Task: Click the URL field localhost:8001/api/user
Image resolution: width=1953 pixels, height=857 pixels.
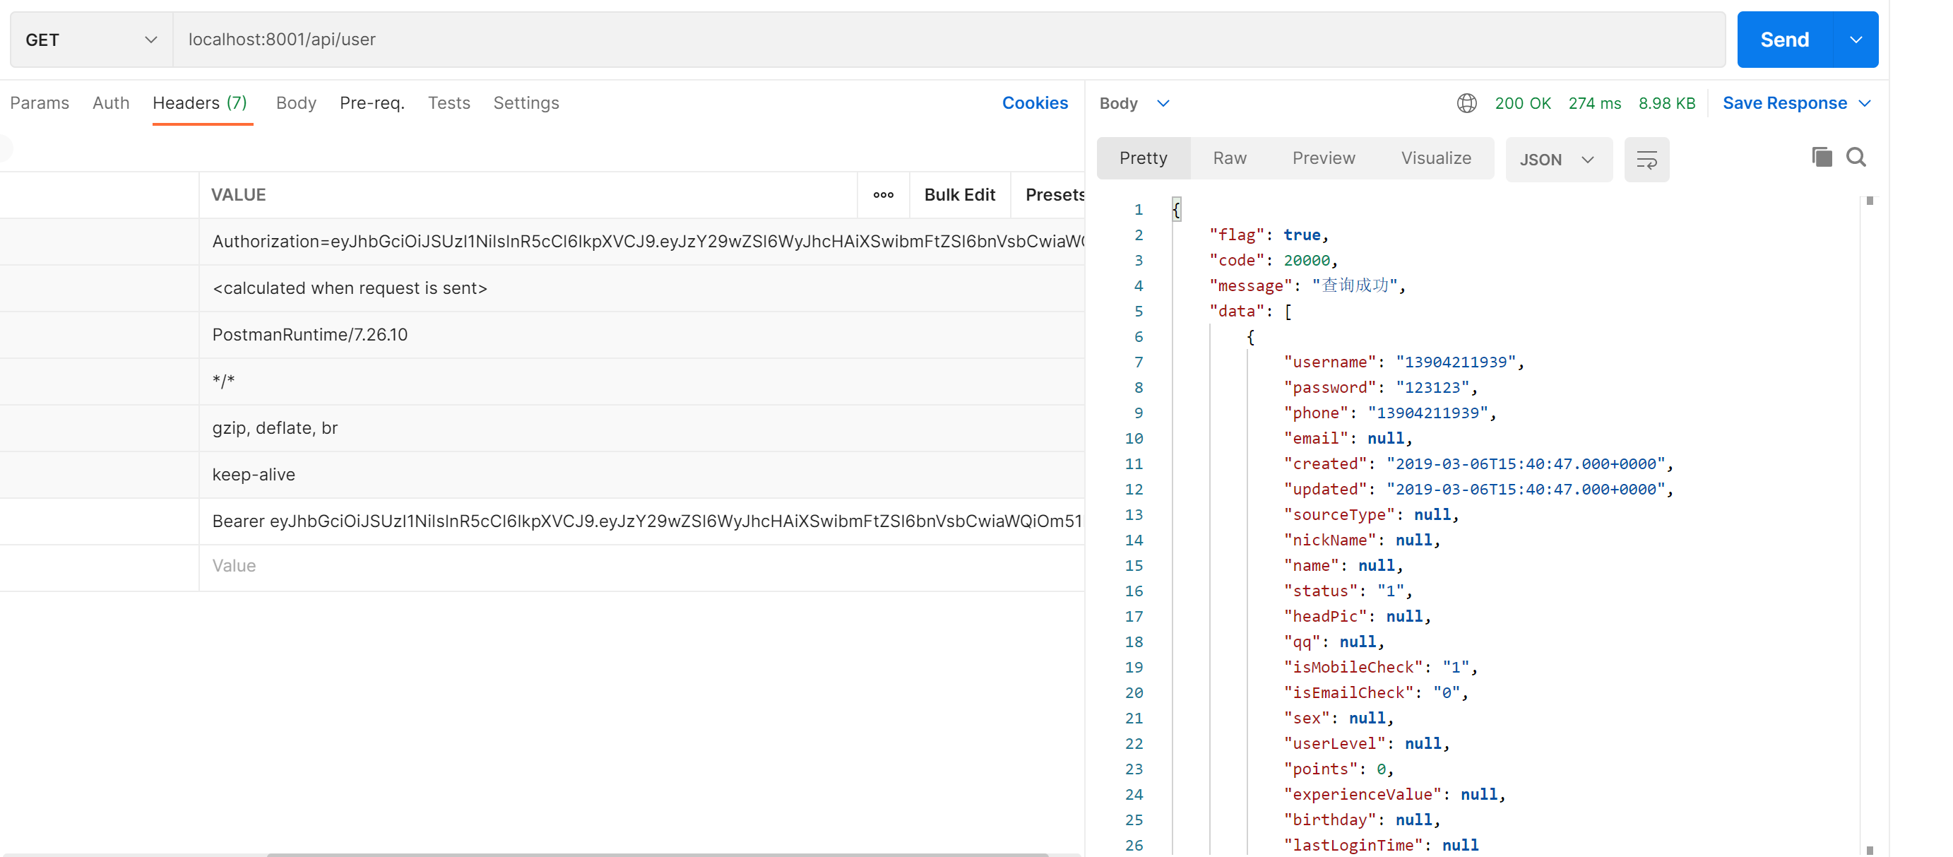Action: click(x=949, y=40)
